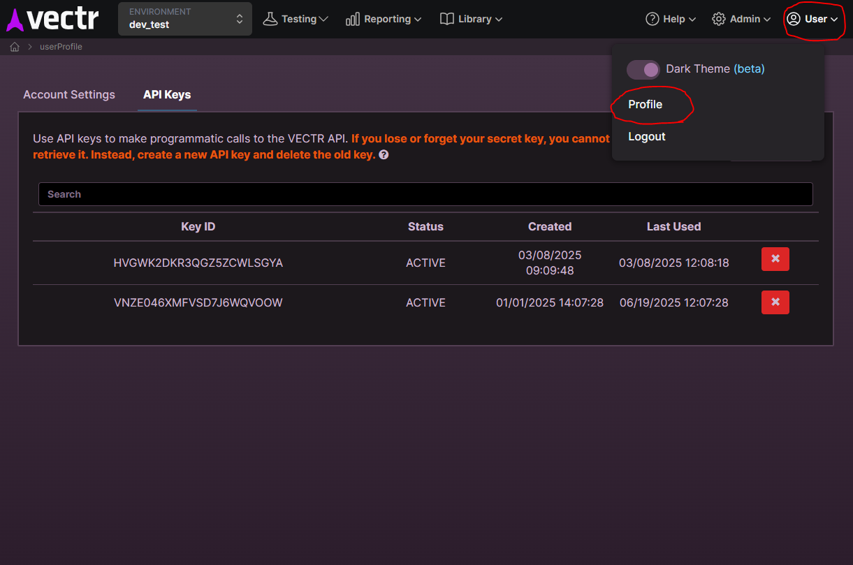The height and width of the screenshot is (565, 853).
Task: Switch to the Account Settings tab
Action: coord(68,94)
